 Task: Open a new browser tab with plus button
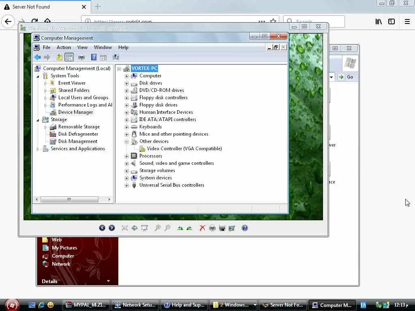coord(98,6)
